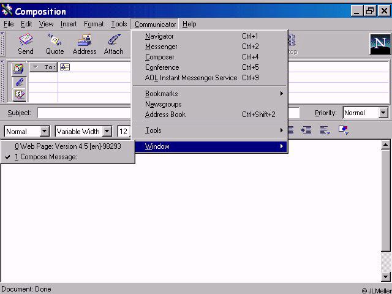The height and width of the screenshot is (294, 392).
Task: Choose Messenger from the menu
Action: coord(210,47)
